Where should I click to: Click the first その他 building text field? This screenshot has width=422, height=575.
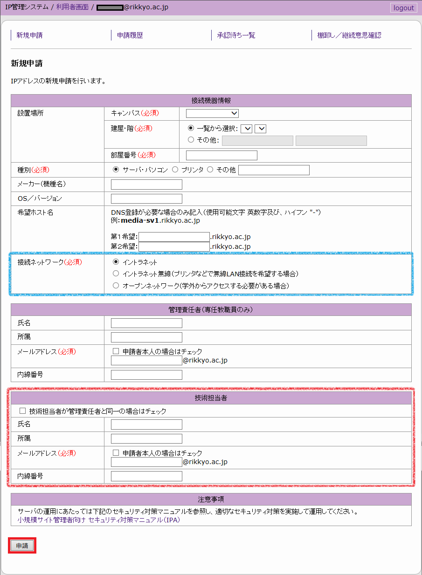[257, 141]
